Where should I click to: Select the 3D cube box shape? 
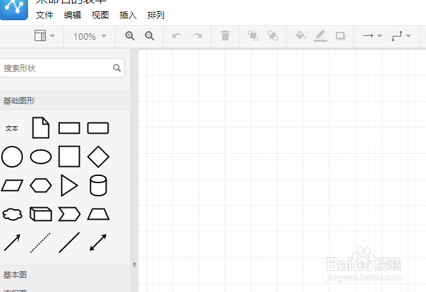point(41,214)
